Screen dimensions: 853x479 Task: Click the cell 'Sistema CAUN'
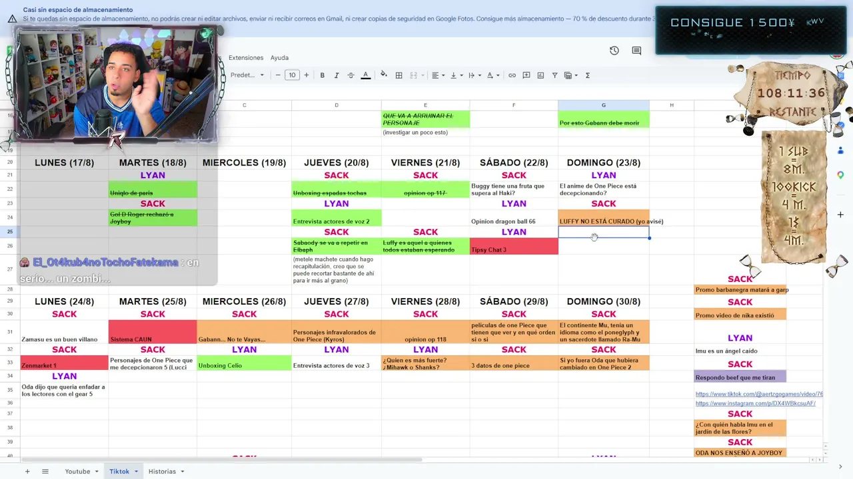pyautogui.click(x=153, y=332)
